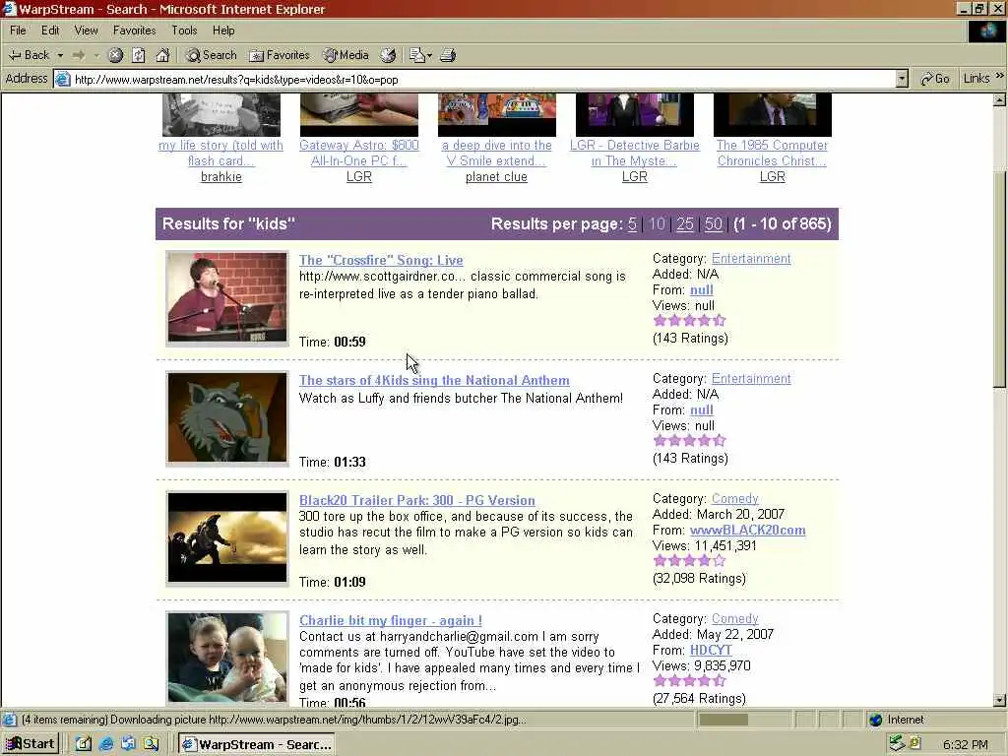The image size is (1008, 756).
Task: Click the planet clue channel link
Action: coord(496,177)
